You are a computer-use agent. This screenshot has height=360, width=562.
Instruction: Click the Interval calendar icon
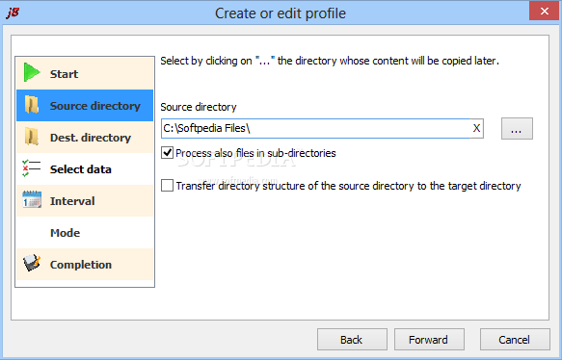32,199
